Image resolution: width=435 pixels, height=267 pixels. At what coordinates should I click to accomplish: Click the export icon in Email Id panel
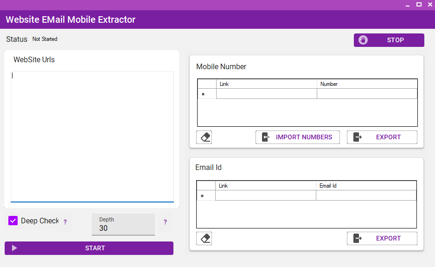(357, 239)
